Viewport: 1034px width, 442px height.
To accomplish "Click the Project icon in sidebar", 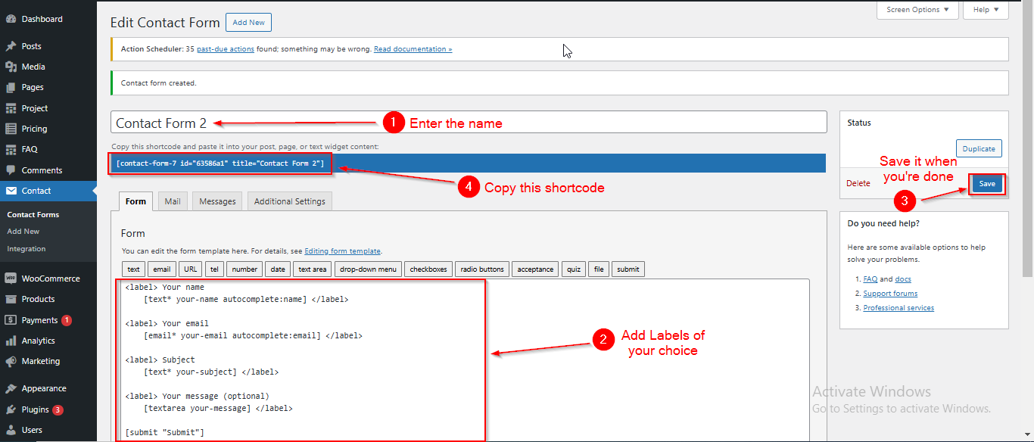I will tap(11, 108).
